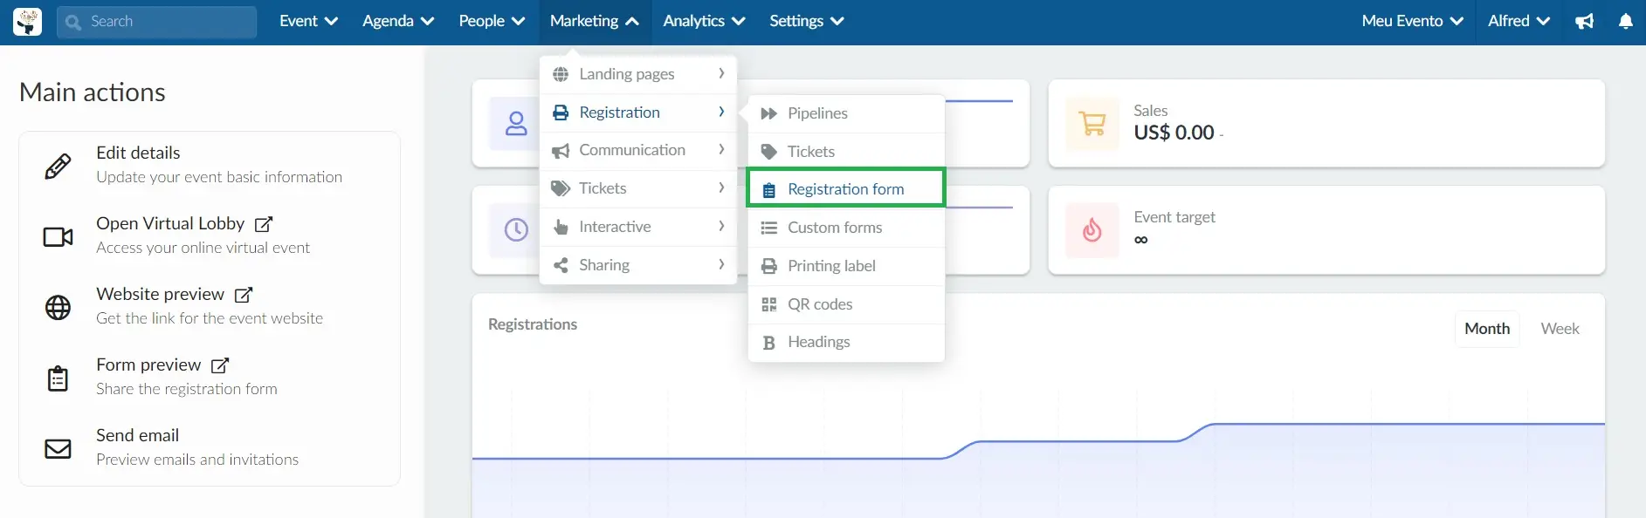
Task: Click the envelope Send email icon
Action: (58, 448)
